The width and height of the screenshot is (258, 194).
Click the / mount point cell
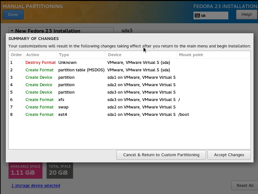pos(179,100)
